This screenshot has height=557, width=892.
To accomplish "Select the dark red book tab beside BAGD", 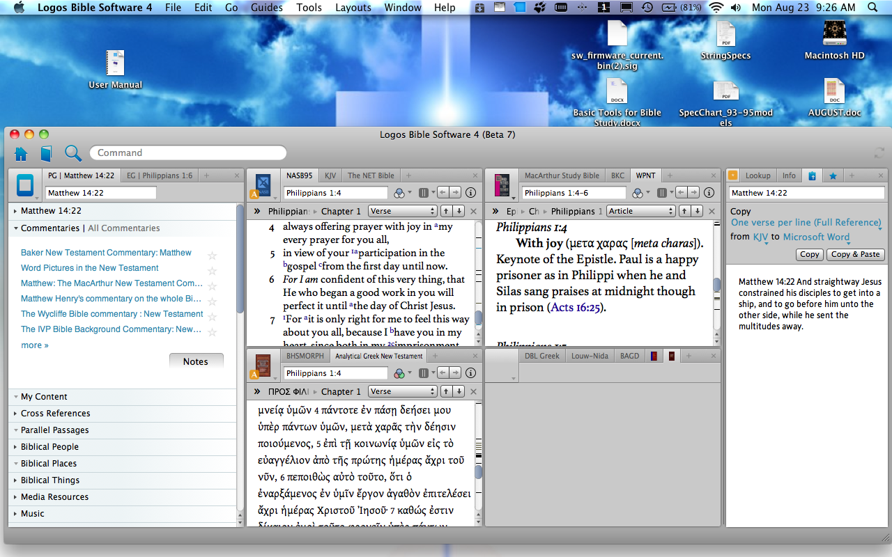I will (672, 356).
